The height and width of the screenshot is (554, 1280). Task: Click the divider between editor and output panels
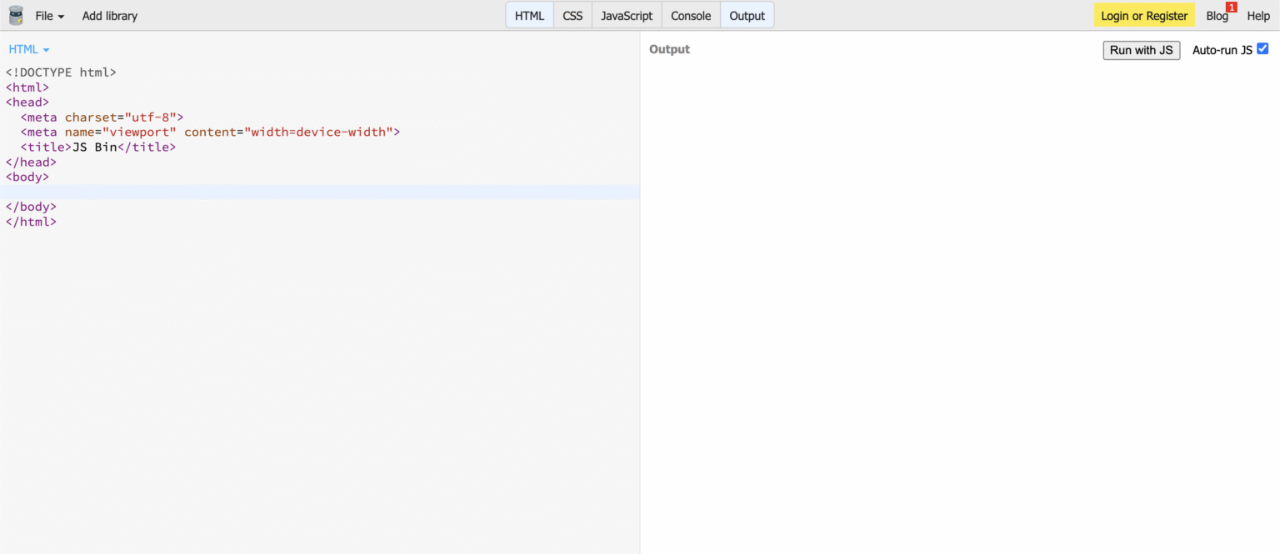640,292
